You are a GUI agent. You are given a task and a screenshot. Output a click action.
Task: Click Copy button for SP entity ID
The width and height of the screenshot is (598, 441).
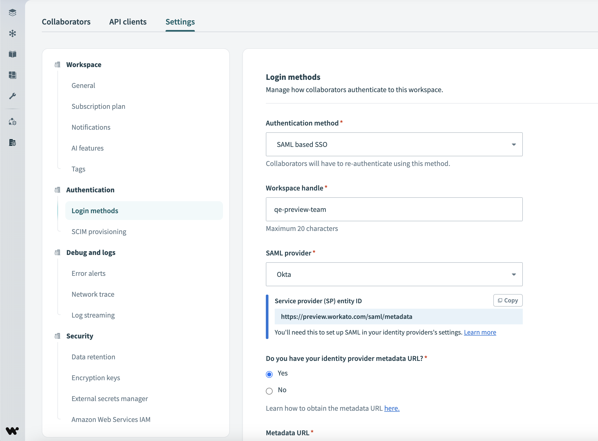click(507, 300)
